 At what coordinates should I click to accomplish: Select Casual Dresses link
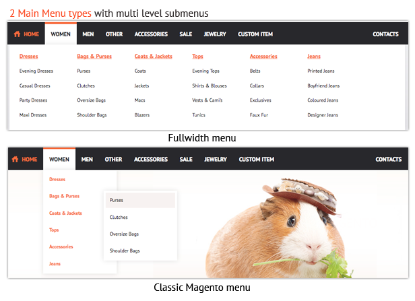pos(34,86)
